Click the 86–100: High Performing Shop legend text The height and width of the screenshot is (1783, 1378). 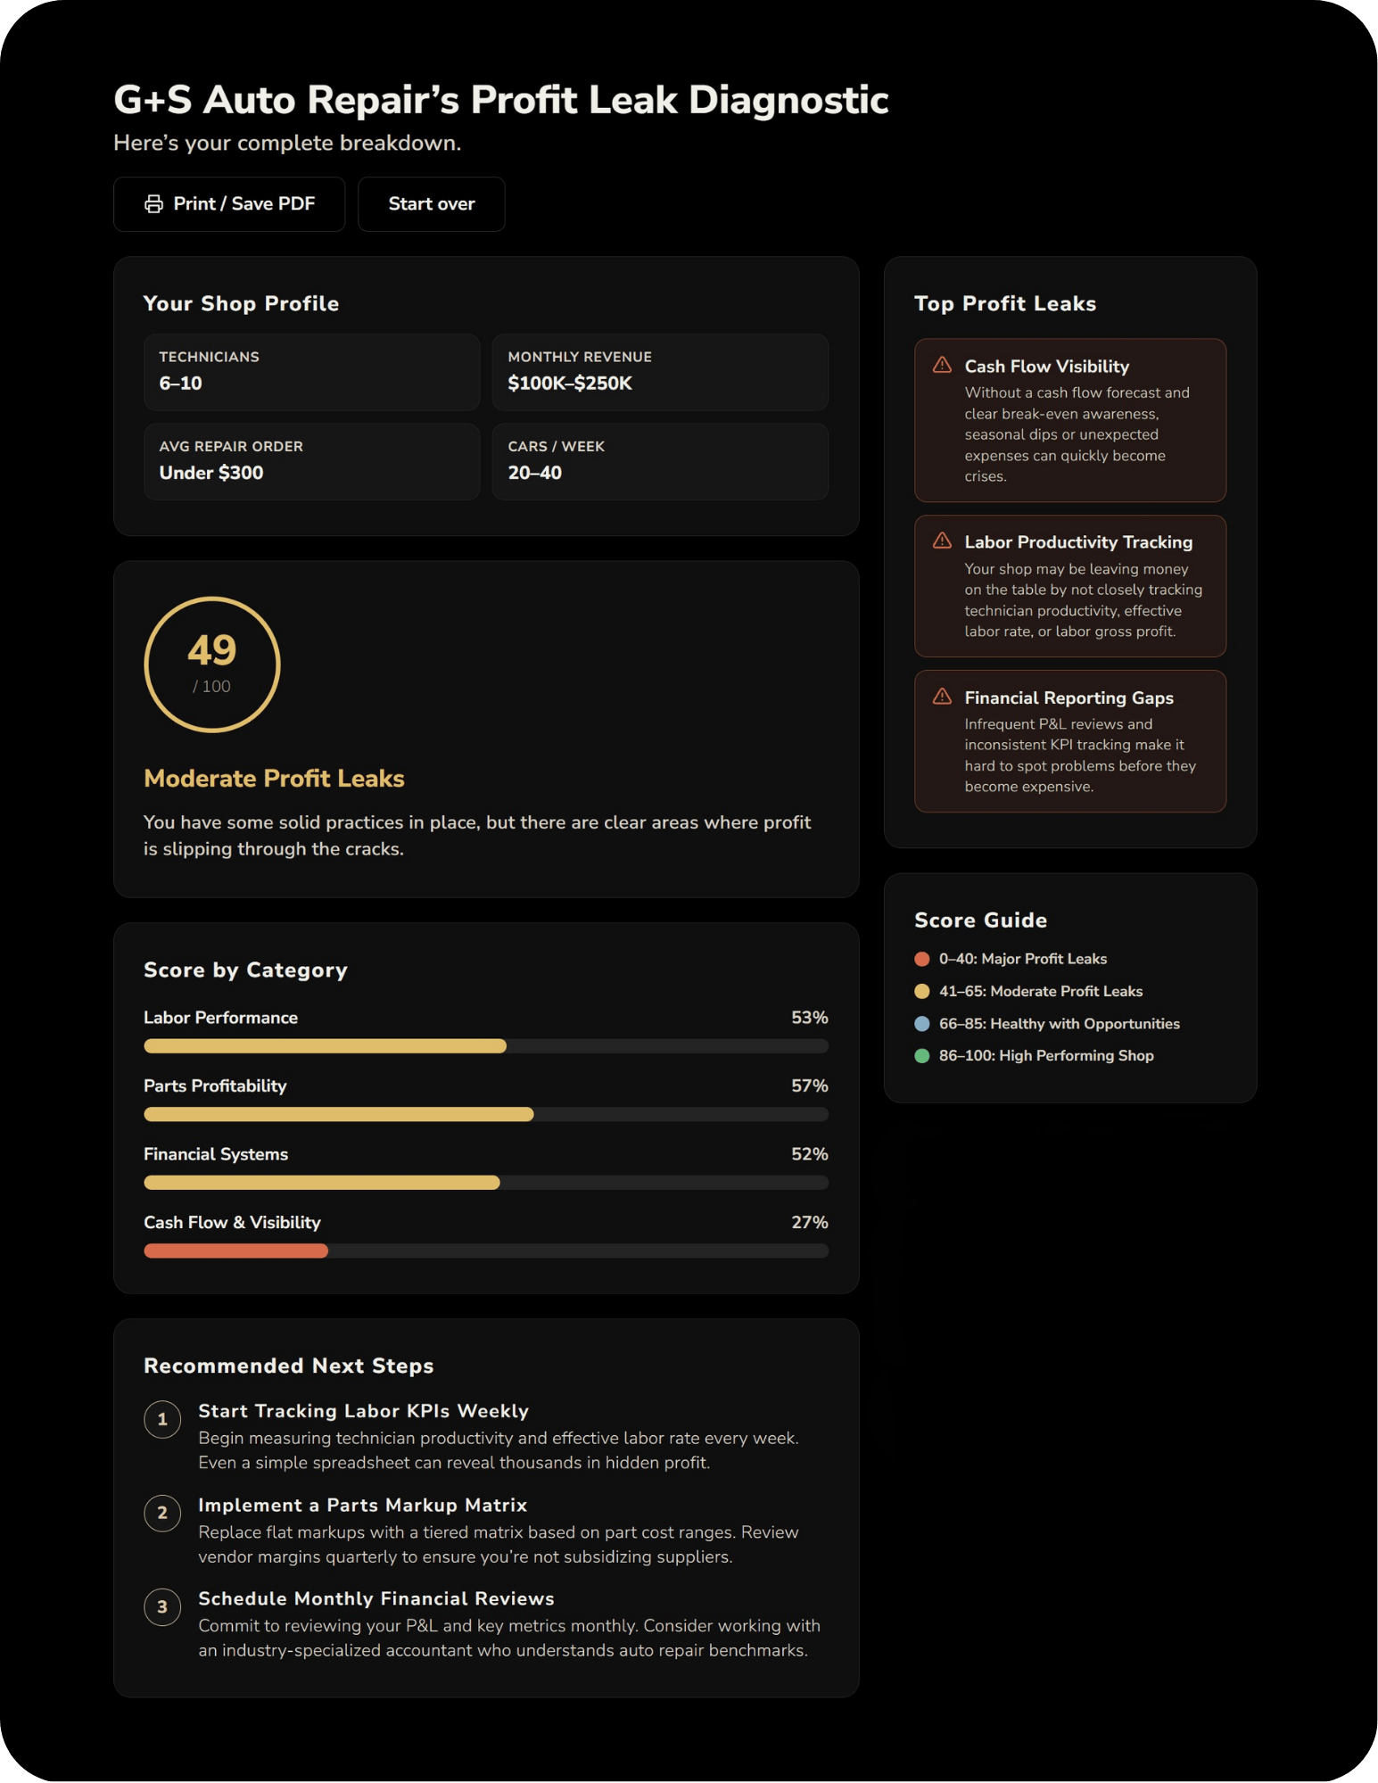[1046, 1056]
